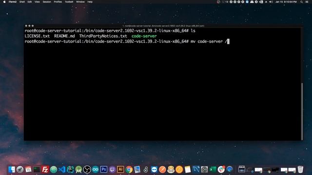Click the terminal cursor after mv command
The image size is (312, 175).
(x=228, y=41)
